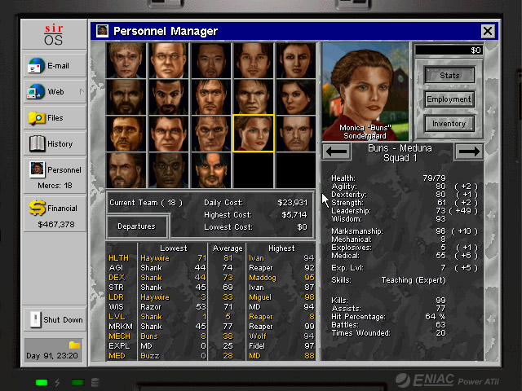Click 'Miguel' in the LDR row
The image size is (522, 391).
tap(260, 297)
